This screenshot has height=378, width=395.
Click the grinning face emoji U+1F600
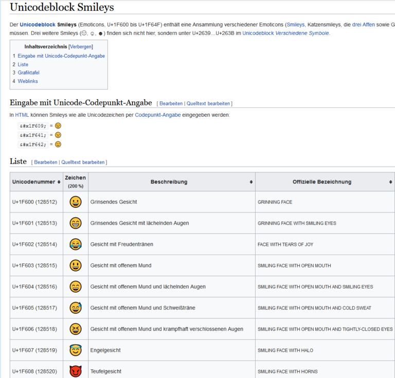coord(76,202)
